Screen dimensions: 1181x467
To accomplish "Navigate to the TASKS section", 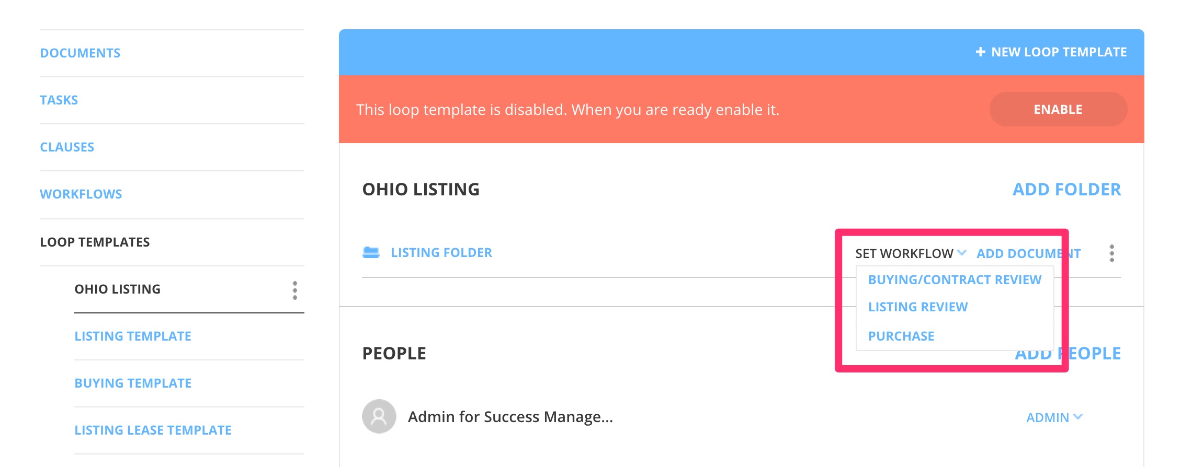I will coord(59,100).
